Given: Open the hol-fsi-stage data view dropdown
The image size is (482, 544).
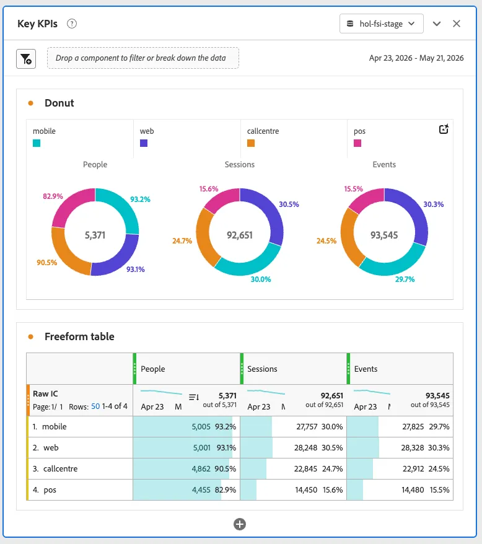Looking at the screenshot, I should pyautogui.click(x=382, y=24).
